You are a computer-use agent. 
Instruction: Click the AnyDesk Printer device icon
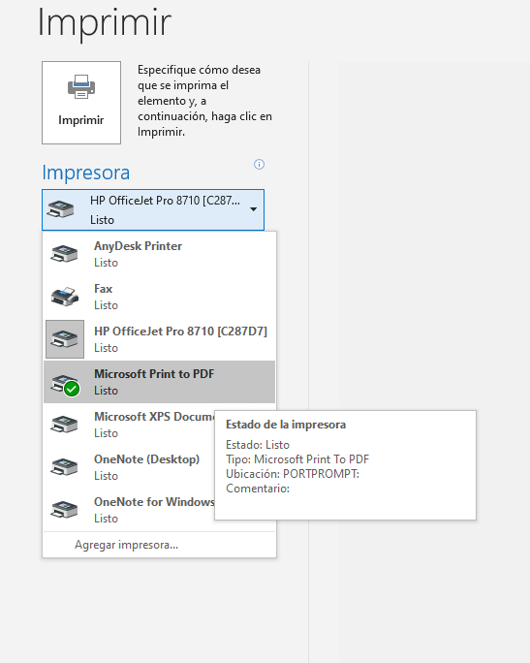click(64, 254)
